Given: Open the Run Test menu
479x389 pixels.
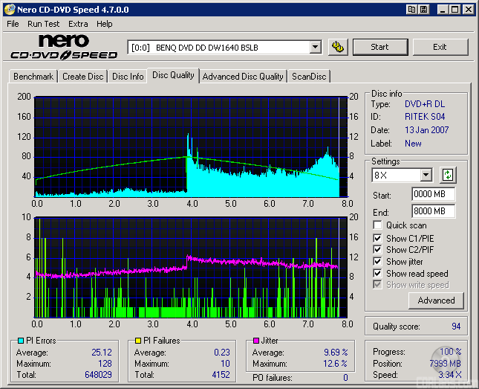Looking at the screenshot, I should pos(44,24).
